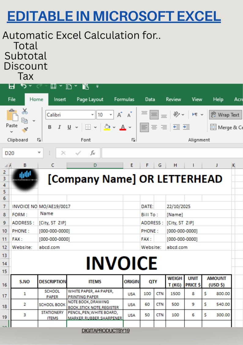Click the Orientation text angle icon

click(177, 114)
